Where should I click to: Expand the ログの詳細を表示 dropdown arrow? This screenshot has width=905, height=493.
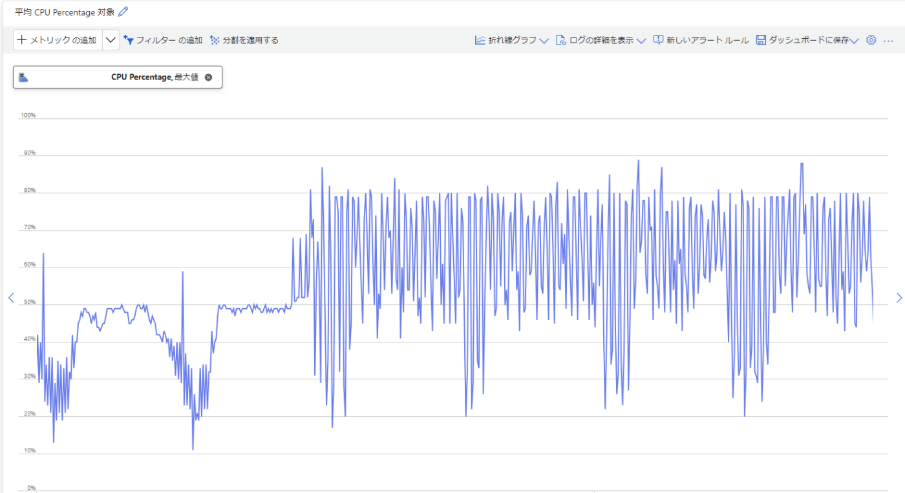(x=641, y=40)
